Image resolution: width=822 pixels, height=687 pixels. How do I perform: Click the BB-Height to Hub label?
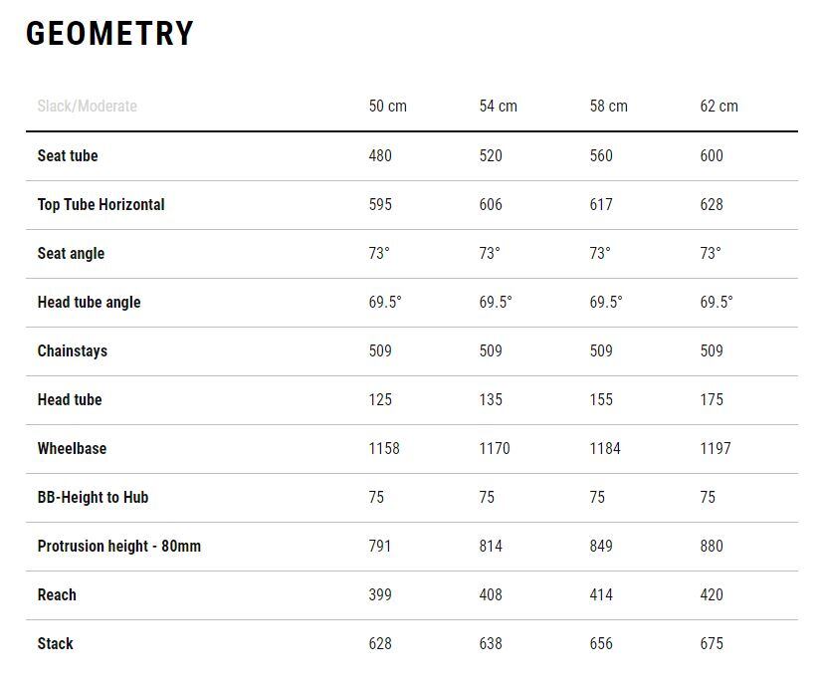pyautogui.click(x=93, y=498)
